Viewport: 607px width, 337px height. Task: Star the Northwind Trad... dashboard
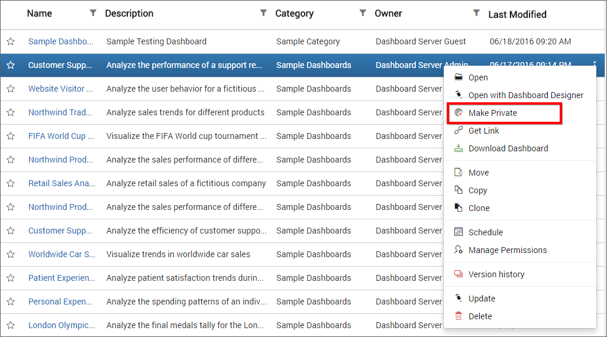coord(11,112)
